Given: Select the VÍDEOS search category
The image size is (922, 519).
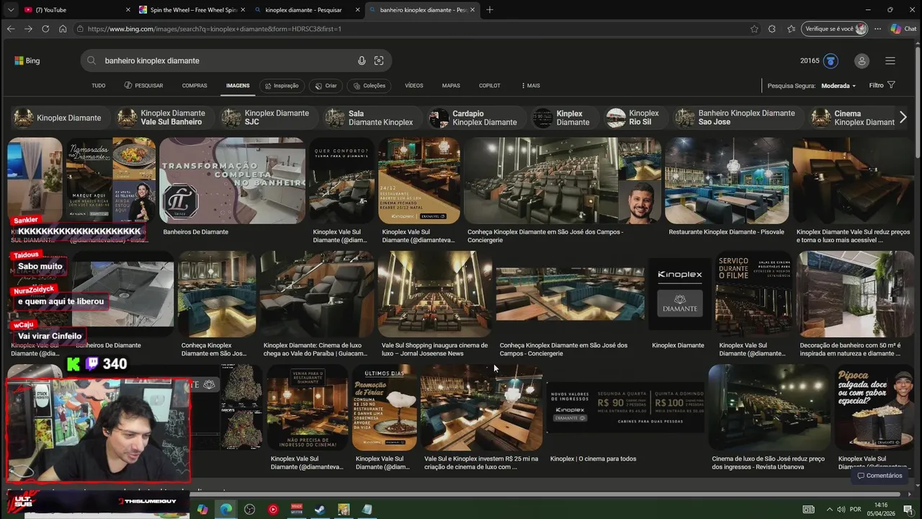Looking at the screenshot, I should tap(414, 86).
